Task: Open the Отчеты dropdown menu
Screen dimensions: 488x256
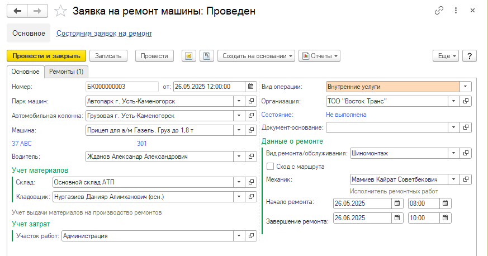Action: [x=319, y=56]
